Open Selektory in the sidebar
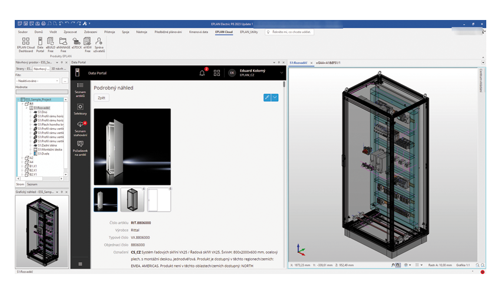 pyautogui.click(x=80, y=109)
